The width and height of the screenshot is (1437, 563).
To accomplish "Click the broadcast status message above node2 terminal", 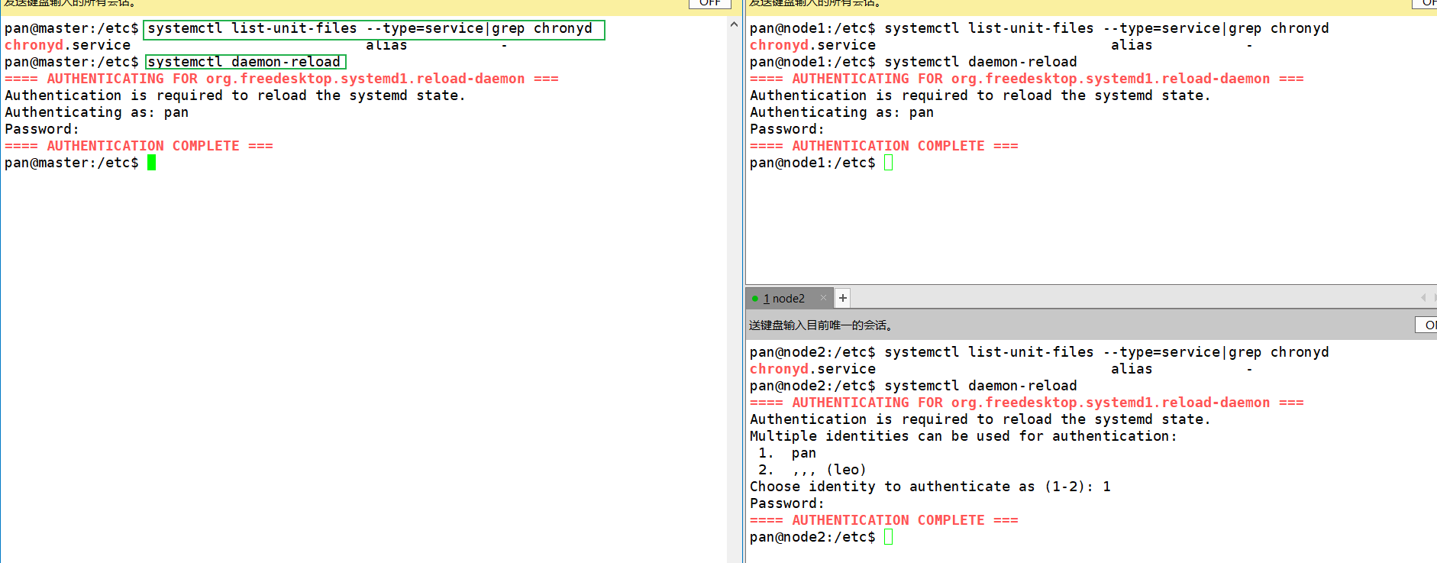I will point(821,325).
